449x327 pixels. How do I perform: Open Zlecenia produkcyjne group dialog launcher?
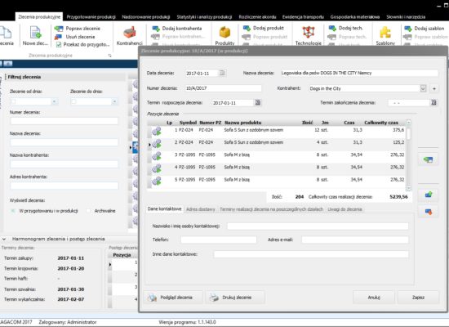pyautogui.click(x=109, y=56)
